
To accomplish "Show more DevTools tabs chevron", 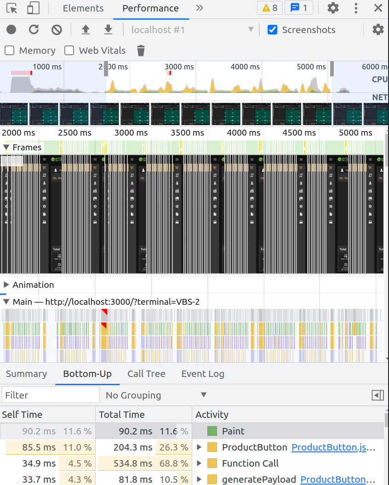I will [200, 8].
